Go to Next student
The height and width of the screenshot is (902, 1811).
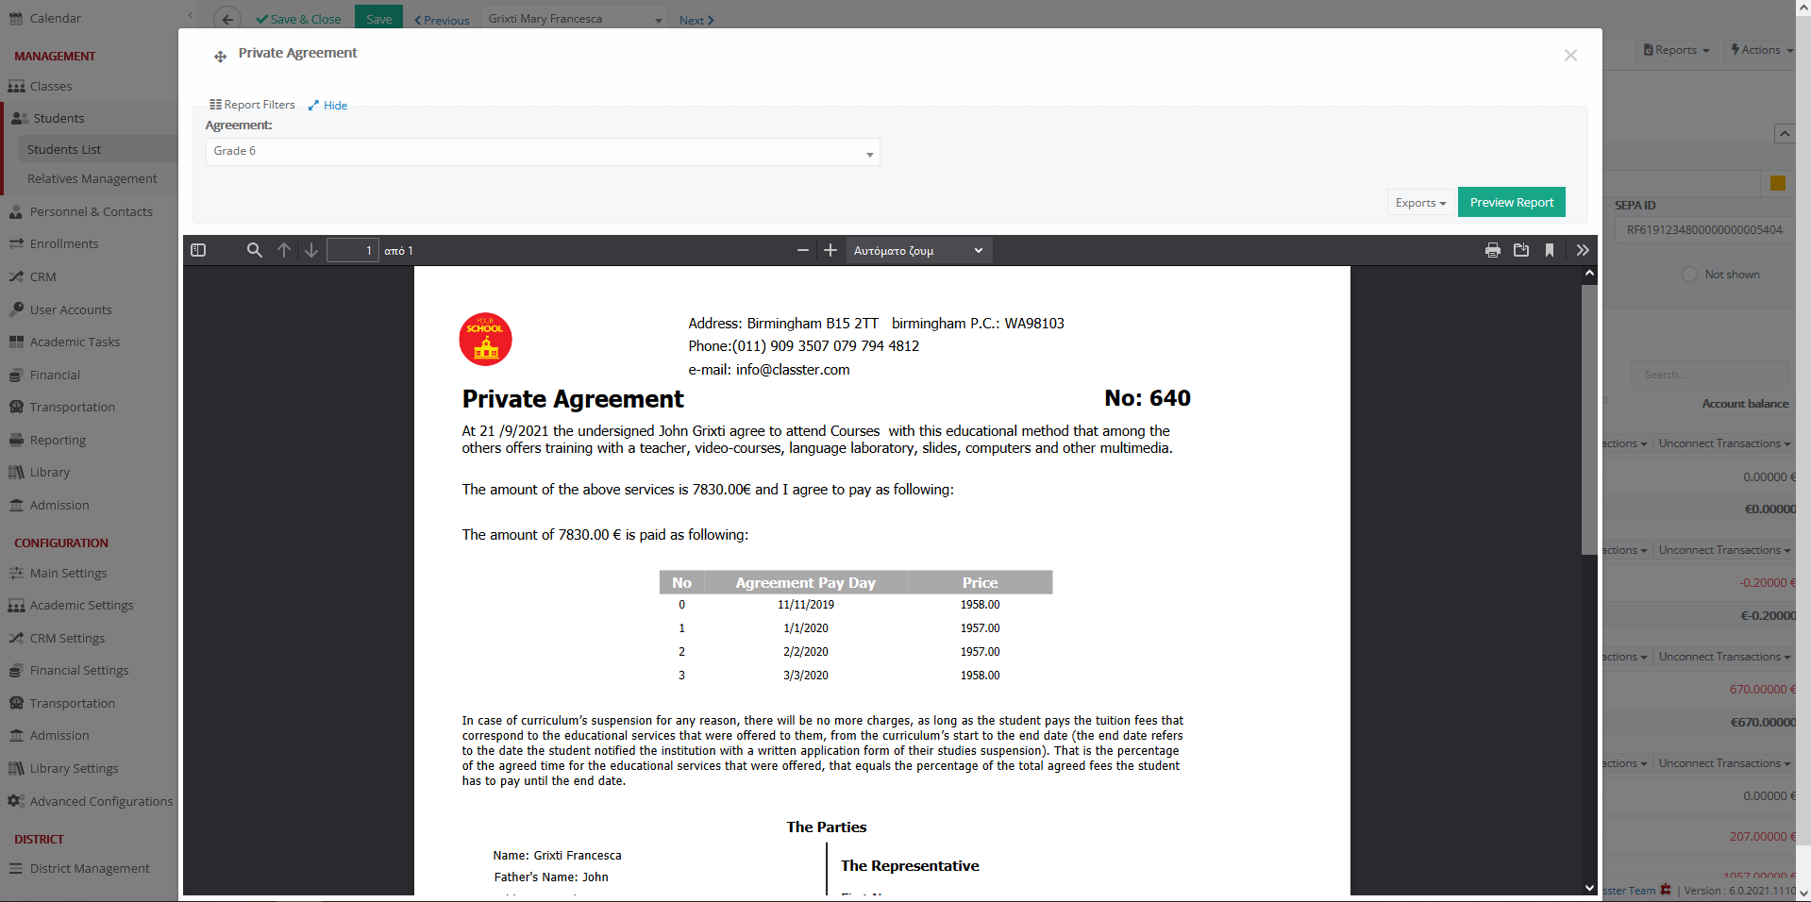696,20
